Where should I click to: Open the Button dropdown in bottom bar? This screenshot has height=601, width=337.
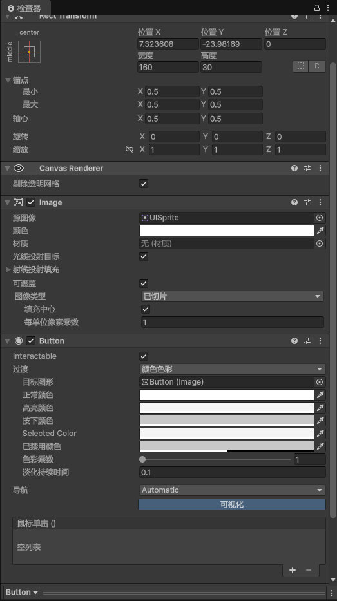(21, 592)
